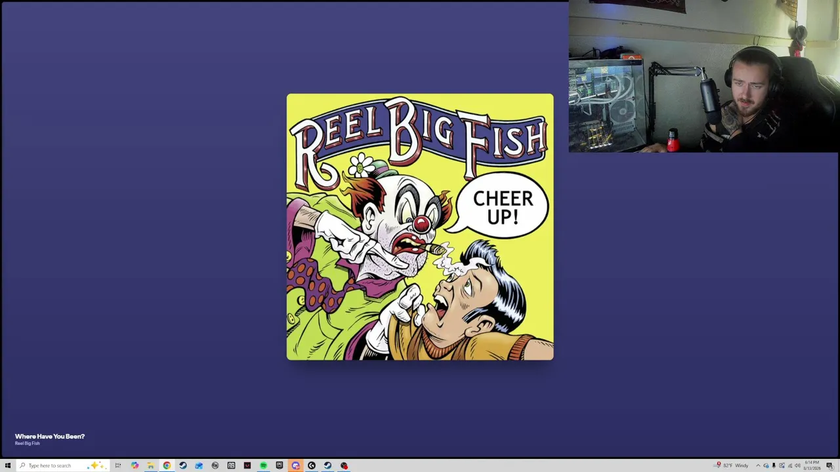This screenshot has height=472, width=840.
Task: Switch to Google Chrome on the taskbar
Action: pos(167,465)
